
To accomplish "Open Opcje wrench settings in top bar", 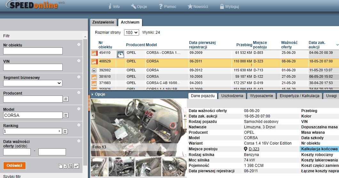I will [133, 6].
